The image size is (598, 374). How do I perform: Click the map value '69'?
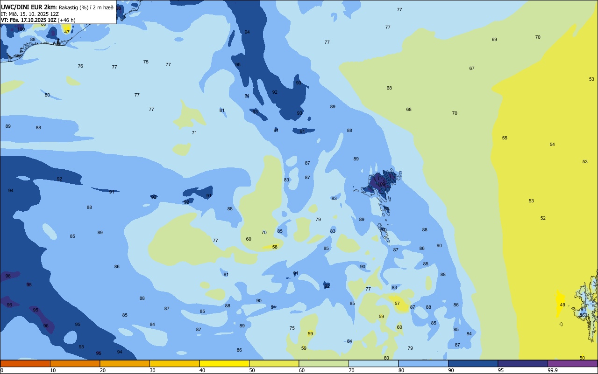(494, 40)
